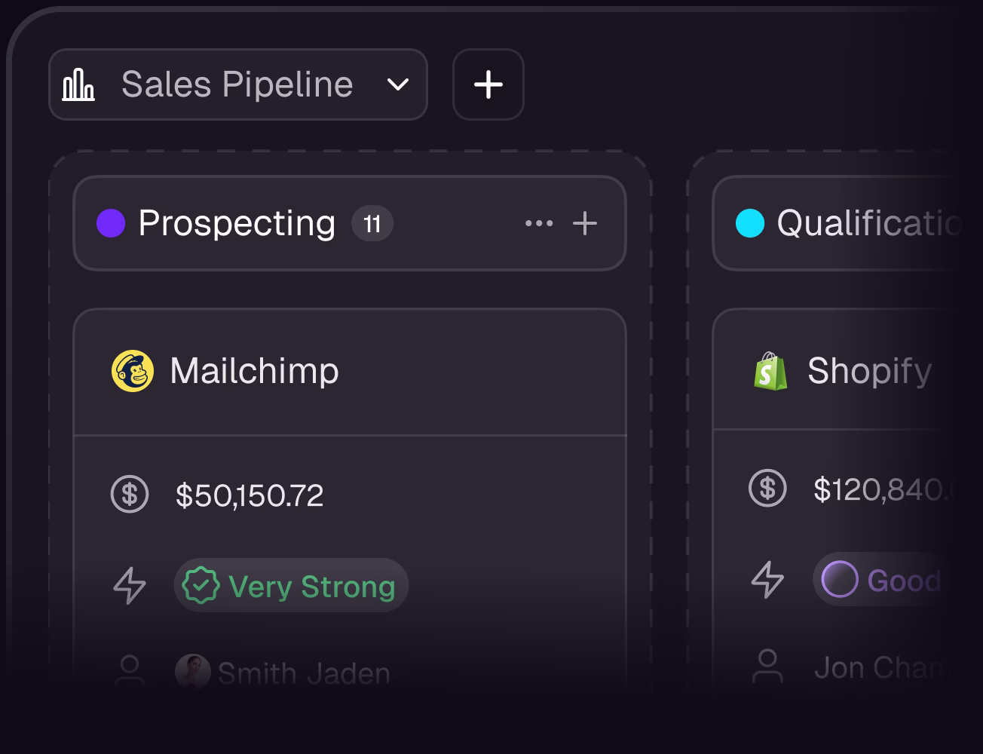The height and width of the screenshot is (754, 983).
Task: Open the Prospecting column three-dot menu
Action: (x=538, y=223)
